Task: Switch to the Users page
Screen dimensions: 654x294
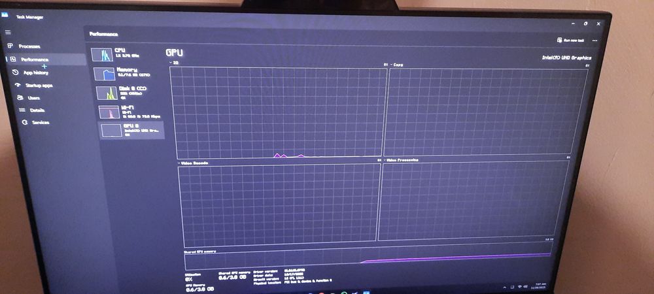Action: [28, 98]
